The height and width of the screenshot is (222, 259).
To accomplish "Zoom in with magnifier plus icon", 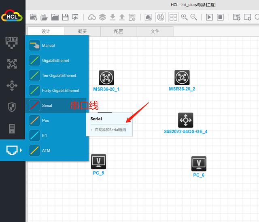I will click(x=185, y=17).
